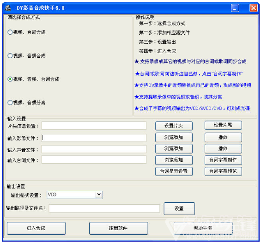Open the 帮助手册 button
The image size is (261, 243).
(x=203, y=228)
